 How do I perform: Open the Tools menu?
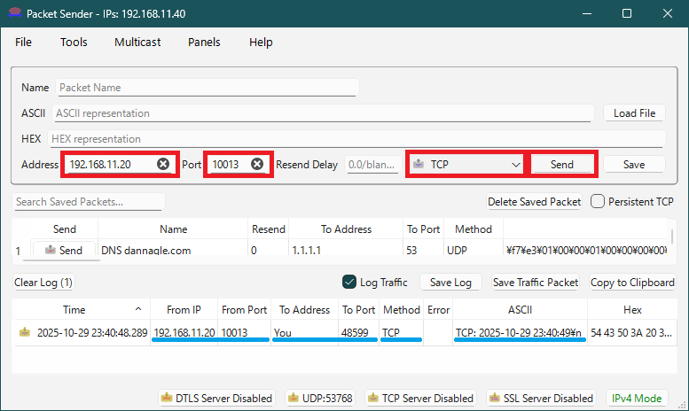click(x=74, y=42)
